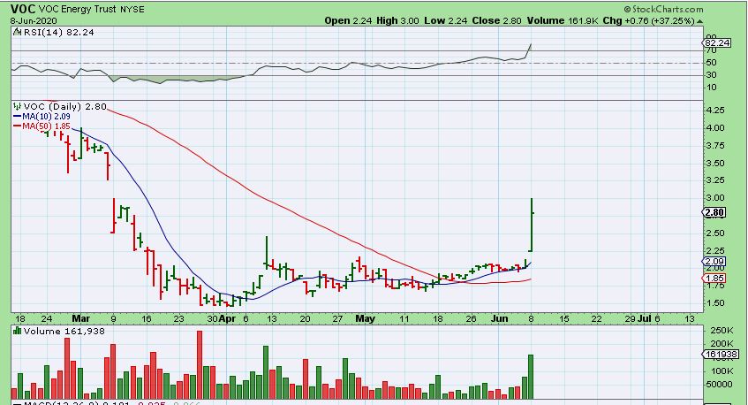The image size is (748, 405).
Task: Click the bold VOC ticker symbol
Action: pos(22,9)
